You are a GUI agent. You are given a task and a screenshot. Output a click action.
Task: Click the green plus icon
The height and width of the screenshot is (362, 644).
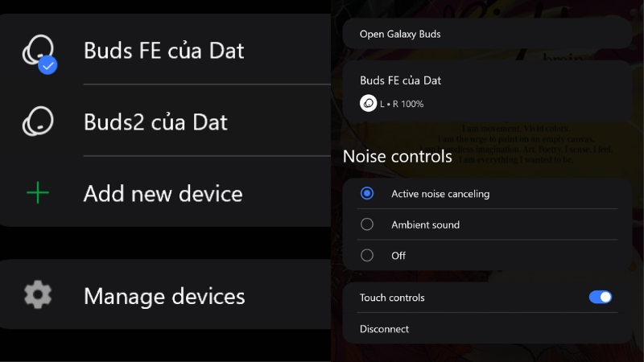coord(38,193)
